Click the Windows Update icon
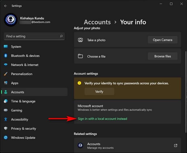187x153 pixels. (x=6, y=137)
